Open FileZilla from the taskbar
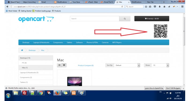The width and height of the screenshot is (190, 101). pyautogui.click(x=24, y=93)
